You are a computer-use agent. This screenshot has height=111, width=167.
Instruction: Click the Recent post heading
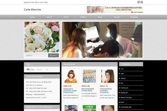69,64
